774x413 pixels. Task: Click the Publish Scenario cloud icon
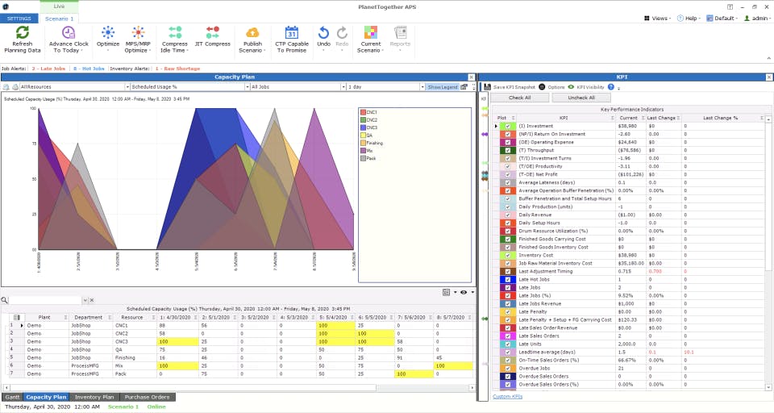pyautogui.click(x=252, y=32)
